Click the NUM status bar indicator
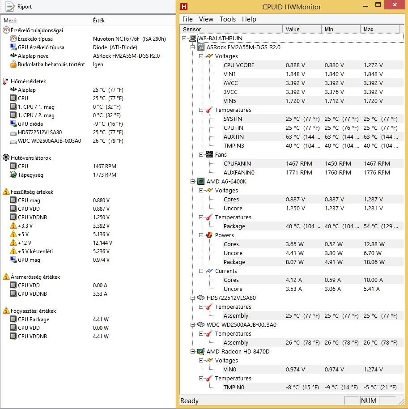 [368, 400]
